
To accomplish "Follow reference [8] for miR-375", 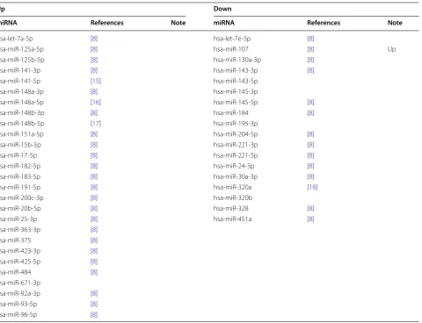I will (x=94, y=240).
